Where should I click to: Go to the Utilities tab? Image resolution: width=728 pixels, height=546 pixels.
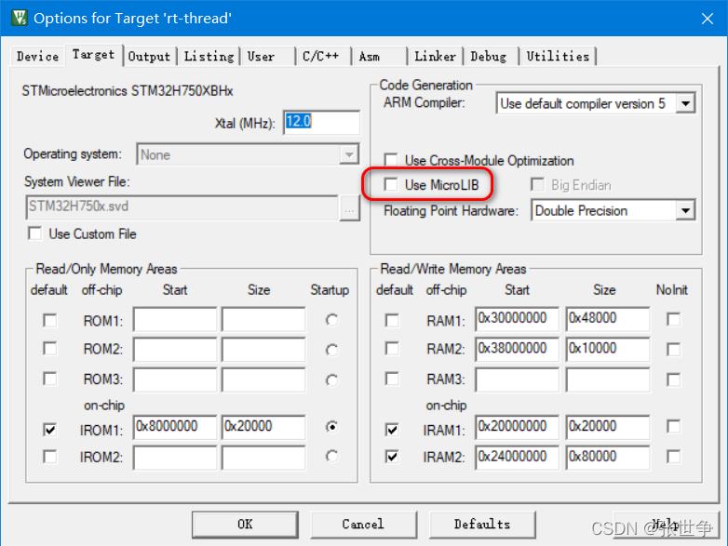(x=558, y=57)
